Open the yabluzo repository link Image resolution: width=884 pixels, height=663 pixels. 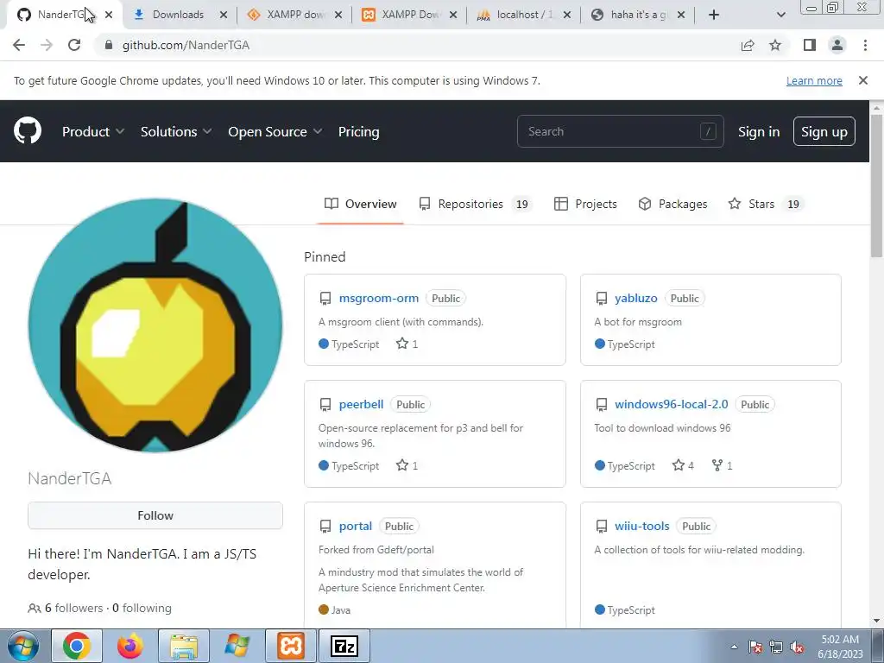point(636,298)
